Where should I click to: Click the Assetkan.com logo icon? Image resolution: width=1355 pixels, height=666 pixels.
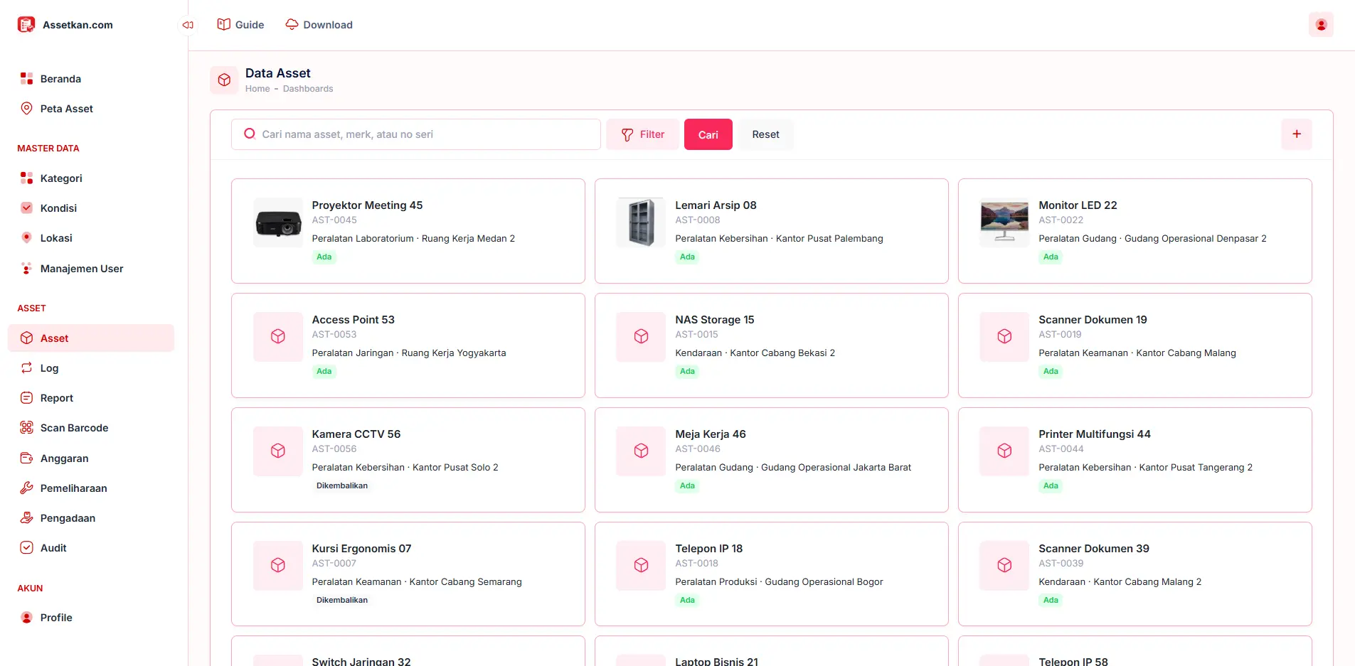[26, 25]
